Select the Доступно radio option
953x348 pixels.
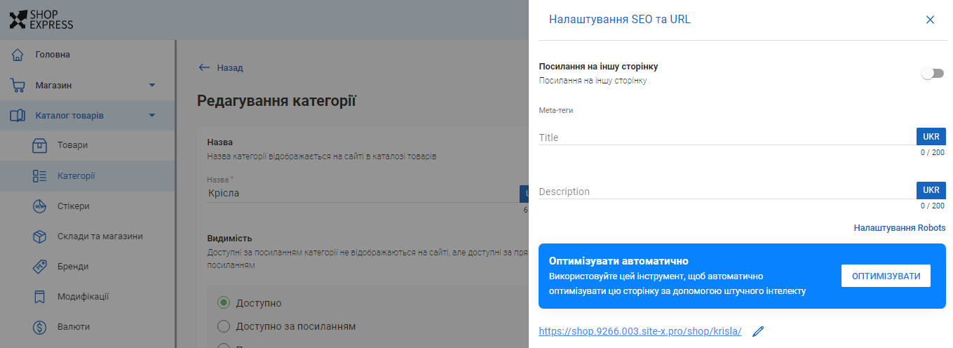tap(224, 303)
